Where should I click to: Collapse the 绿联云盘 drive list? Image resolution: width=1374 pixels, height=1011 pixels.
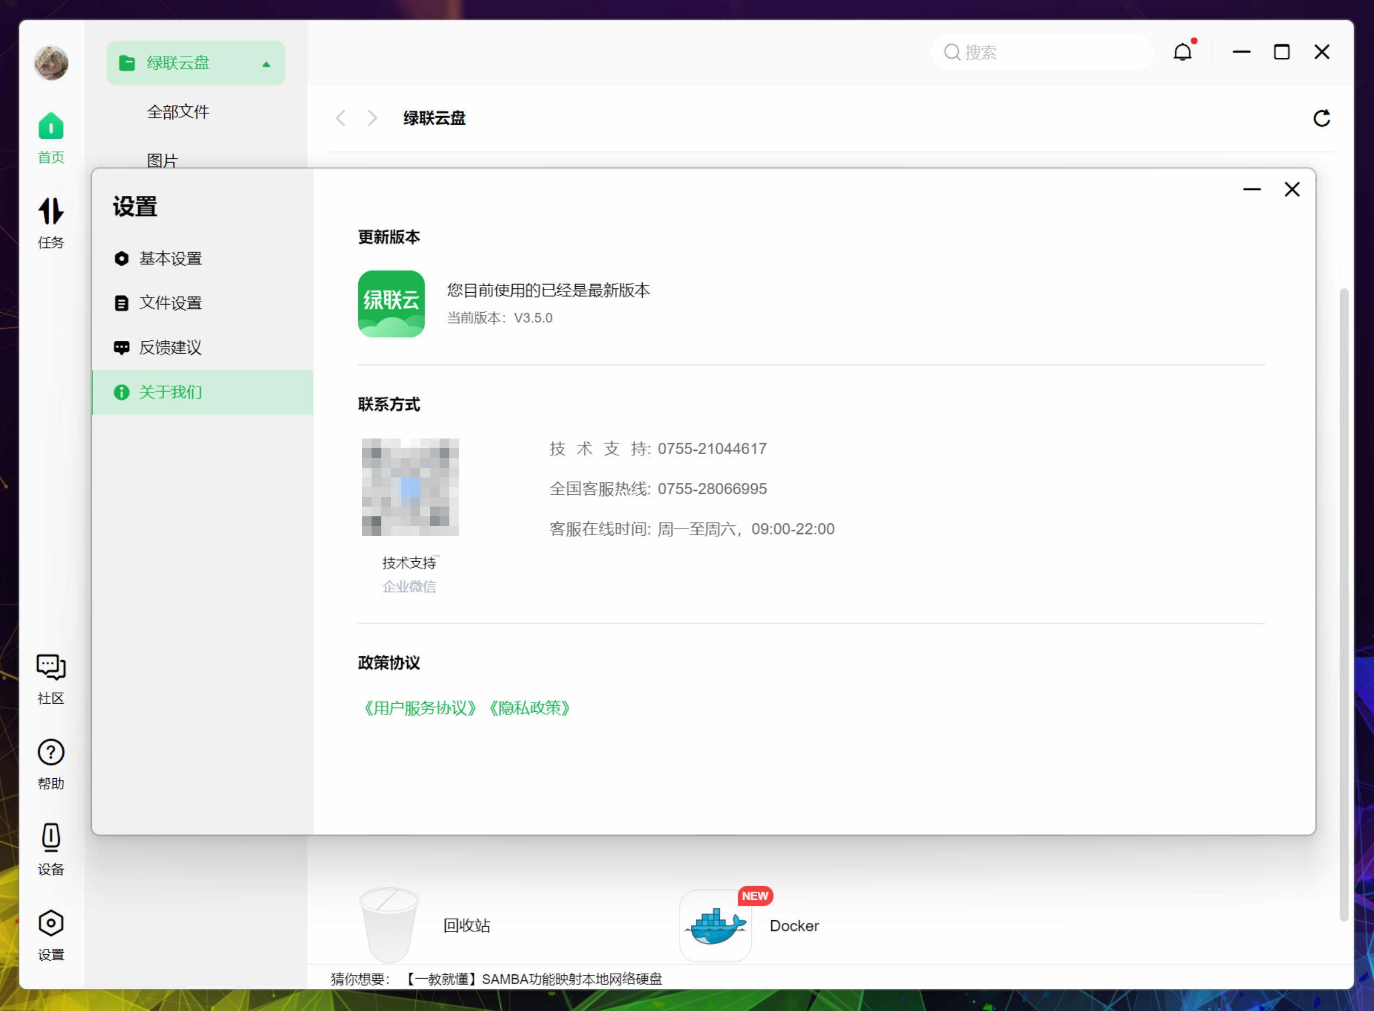click(x=266, y=63)
